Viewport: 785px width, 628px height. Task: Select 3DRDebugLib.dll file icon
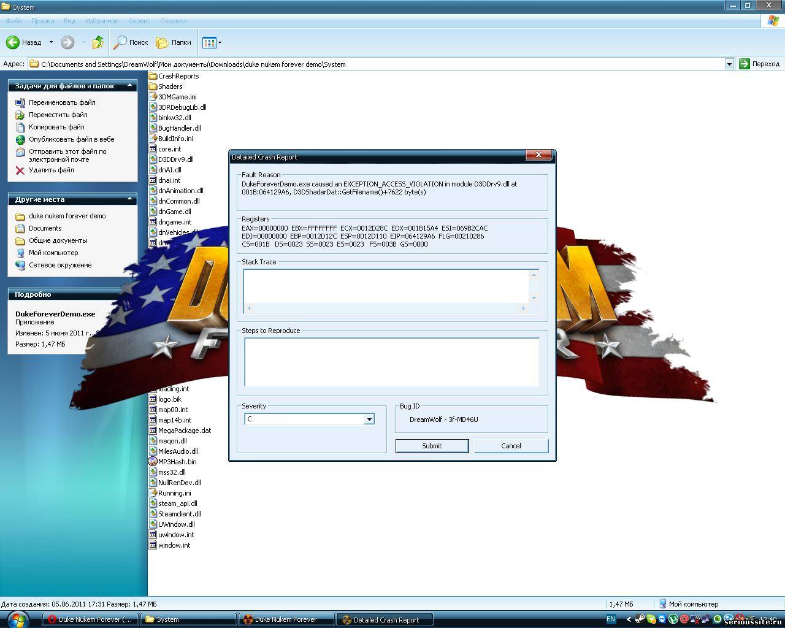pyautogui.click(x=153, y=107)
